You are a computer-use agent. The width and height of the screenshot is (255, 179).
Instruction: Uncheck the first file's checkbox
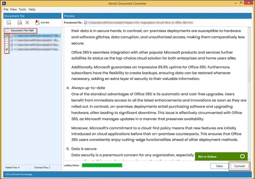click(x=7, y=36)
